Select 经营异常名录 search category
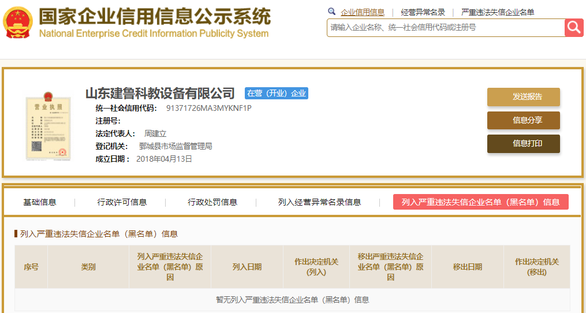 click(423, 12)
